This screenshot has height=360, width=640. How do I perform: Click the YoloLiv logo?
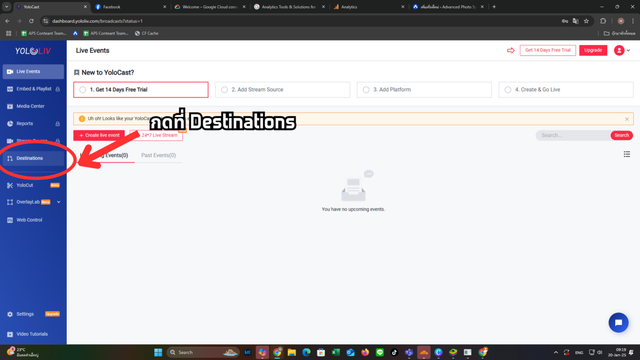[33, 51]
